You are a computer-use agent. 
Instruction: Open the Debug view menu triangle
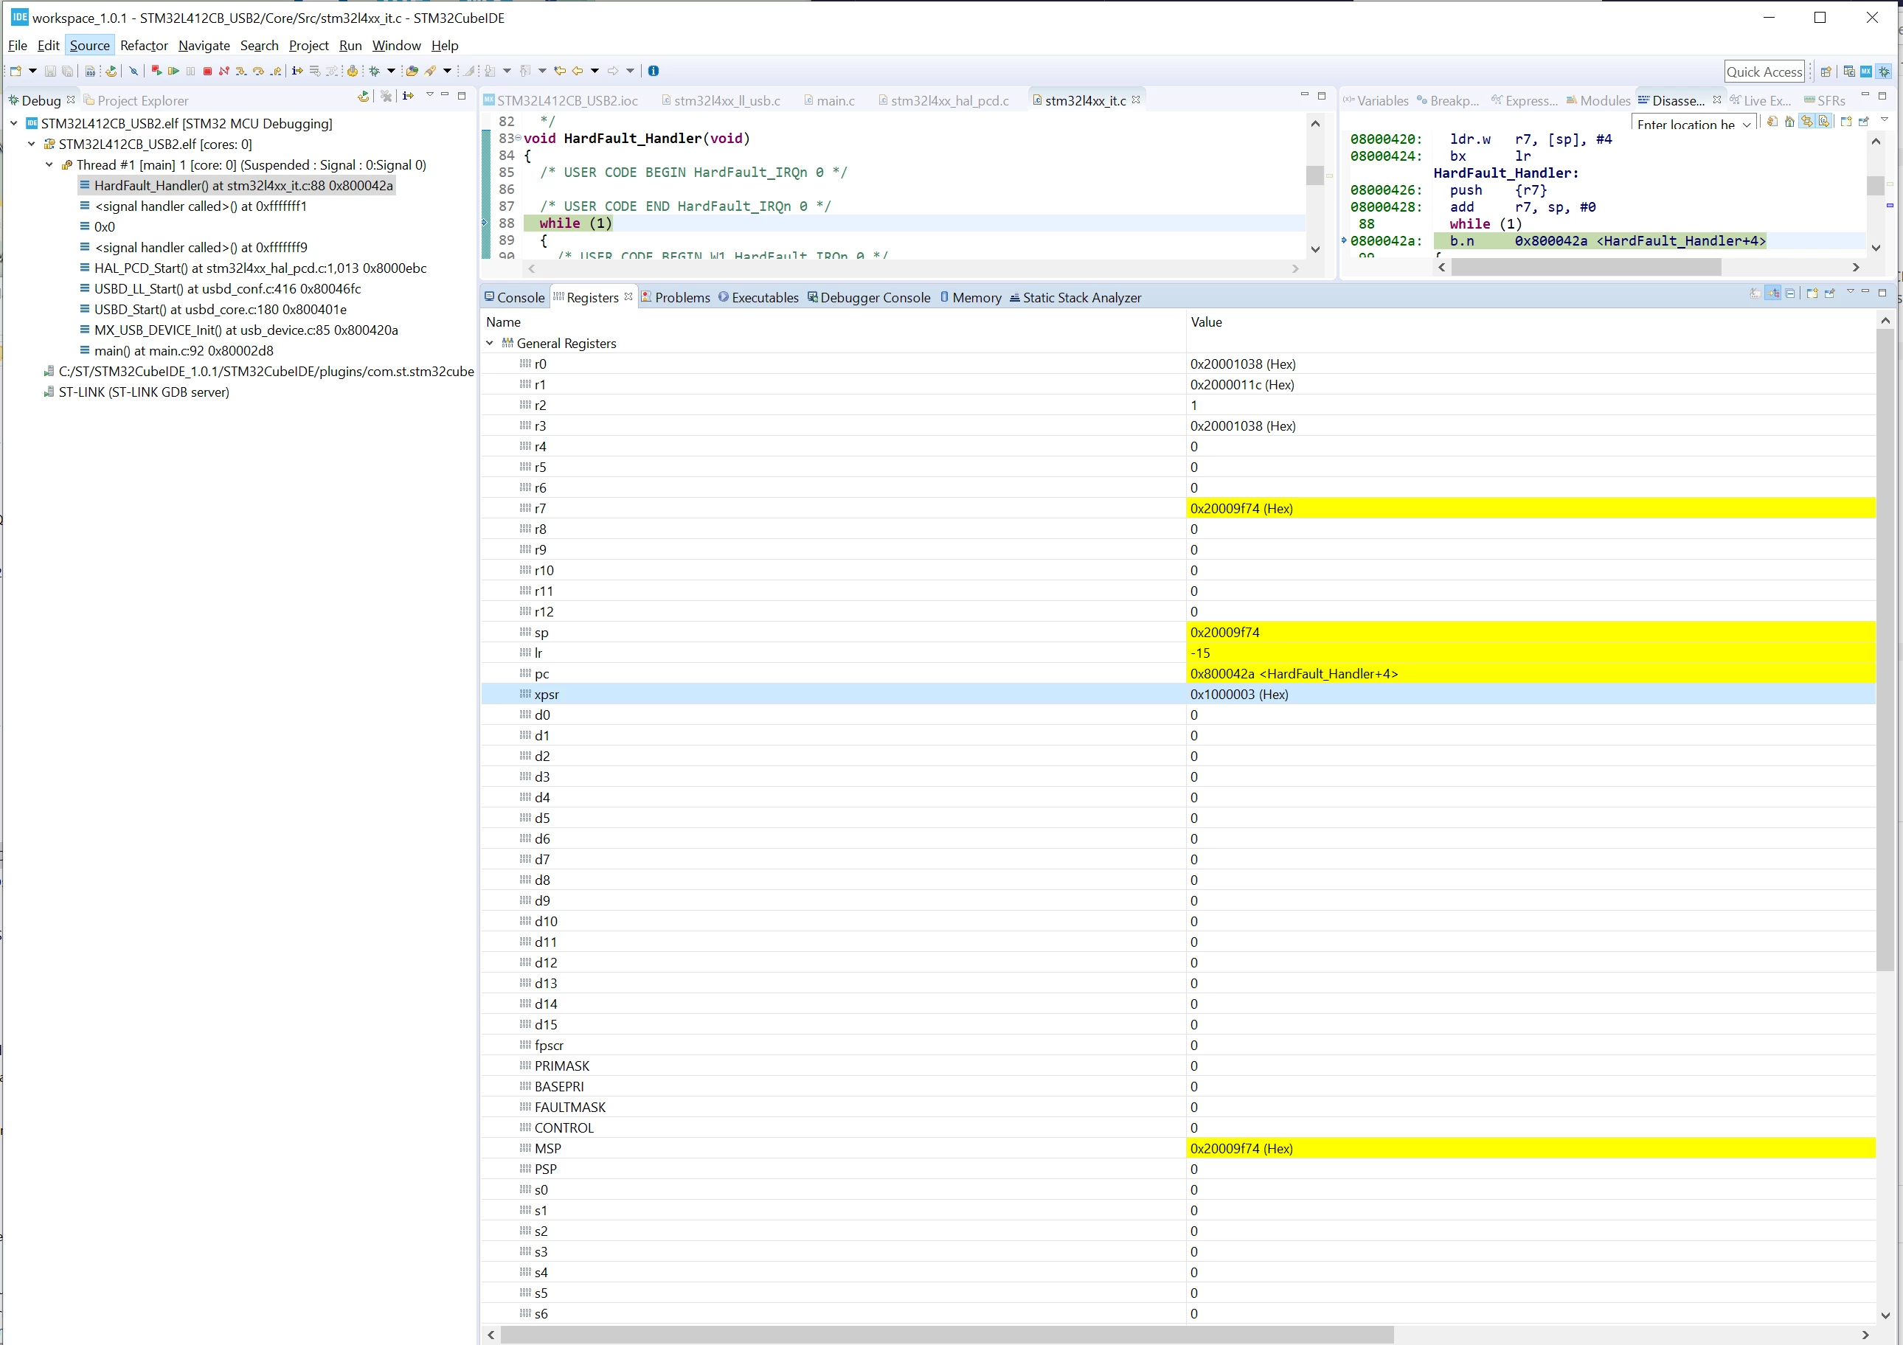pyautogui.click(x=430, y=94)
